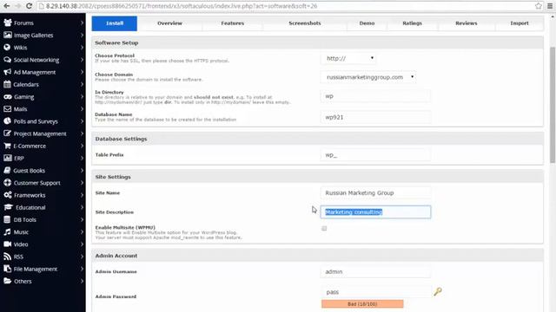Click the Ad Management megaphone icon

(8, 72)
